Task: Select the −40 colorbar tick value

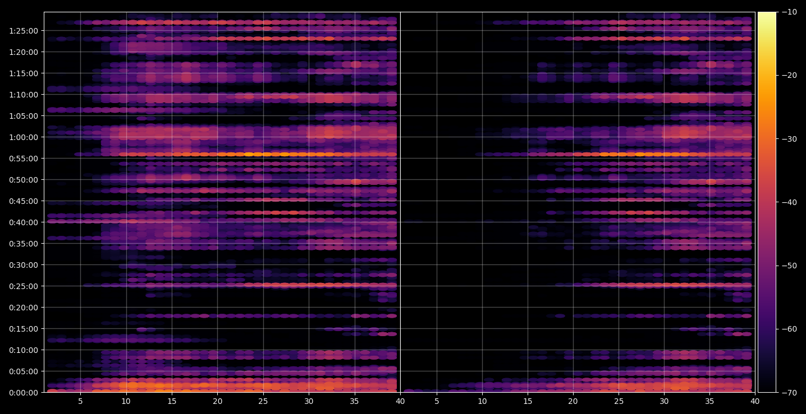Action: (789, 202)
